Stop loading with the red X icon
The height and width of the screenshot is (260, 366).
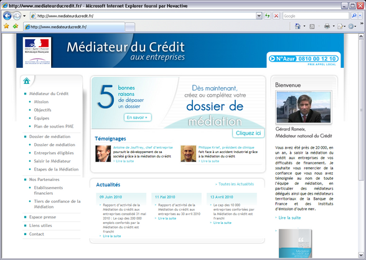click(276, 16)
